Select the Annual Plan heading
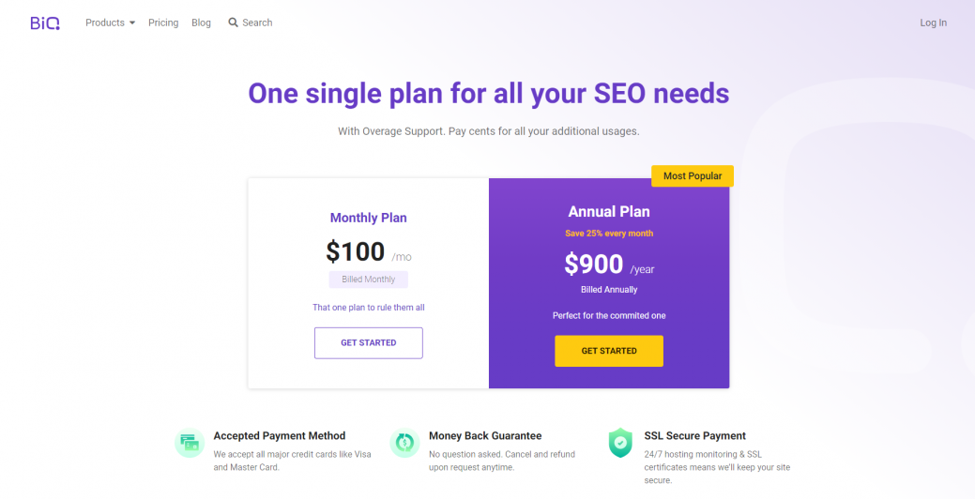The height and width of the screenshot is (499, 975). pos(609,212)
